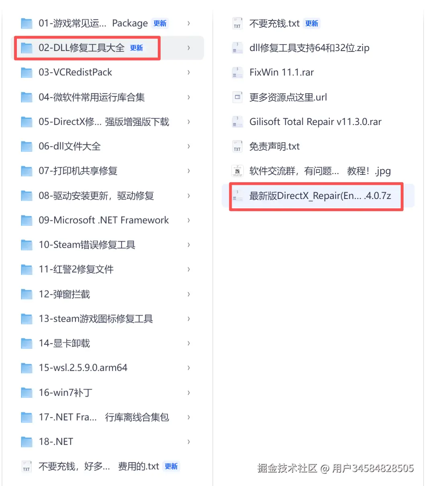The height and width of the screenshot is (486, 426).
Task: Open the 10-Steam错误修复工具 folder
Action: point(108,245)
